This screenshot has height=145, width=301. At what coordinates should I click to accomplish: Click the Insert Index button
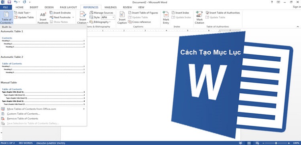click(x=181, y=13)
